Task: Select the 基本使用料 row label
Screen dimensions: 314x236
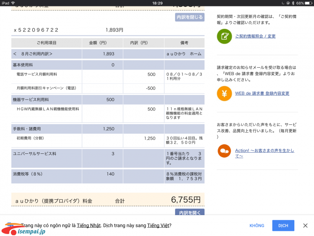Action: [x=23, y=65]
